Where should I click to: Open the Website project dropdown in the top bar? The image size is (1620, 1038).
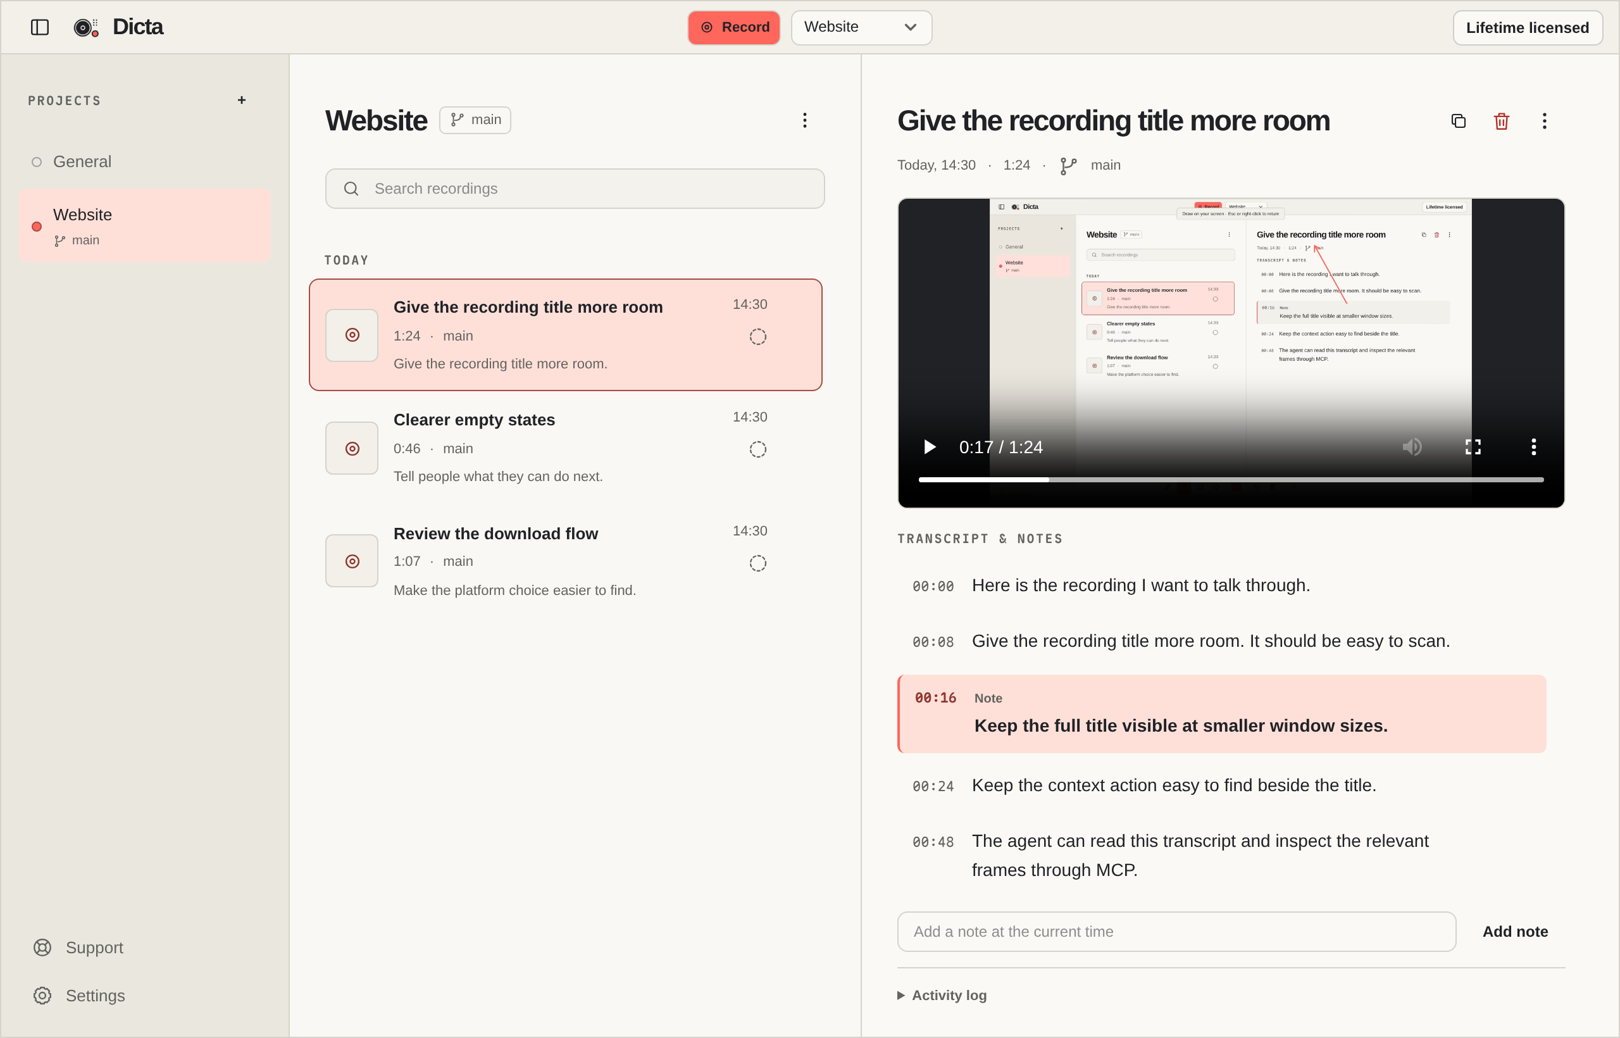point(861,27)
